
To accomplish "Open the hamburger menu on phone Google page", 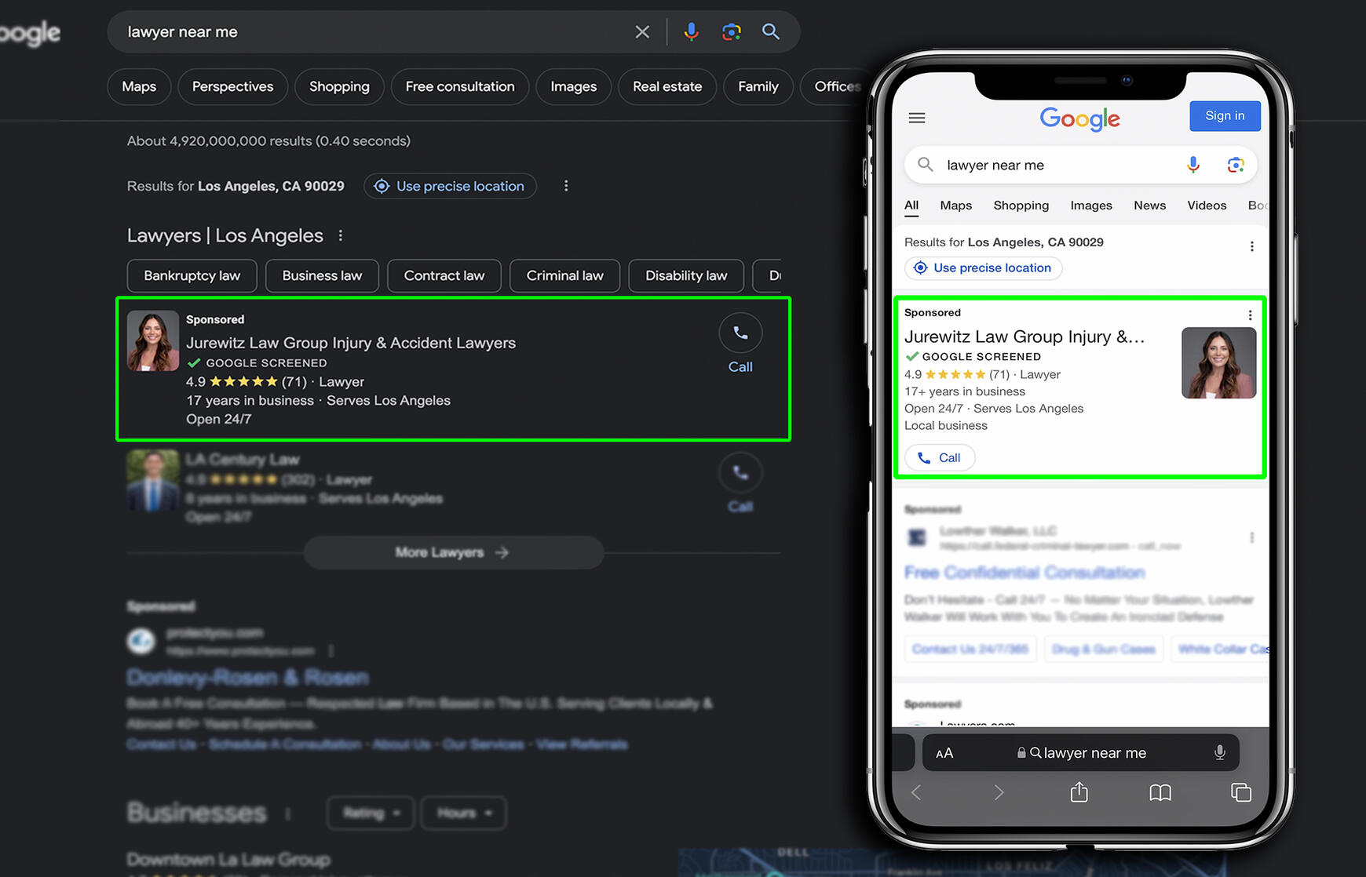I will coord(917,118).
